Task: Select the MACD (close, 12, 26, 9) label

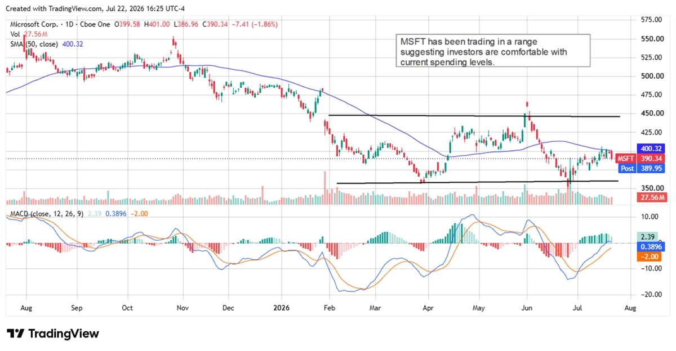Action: click(48, 214)
